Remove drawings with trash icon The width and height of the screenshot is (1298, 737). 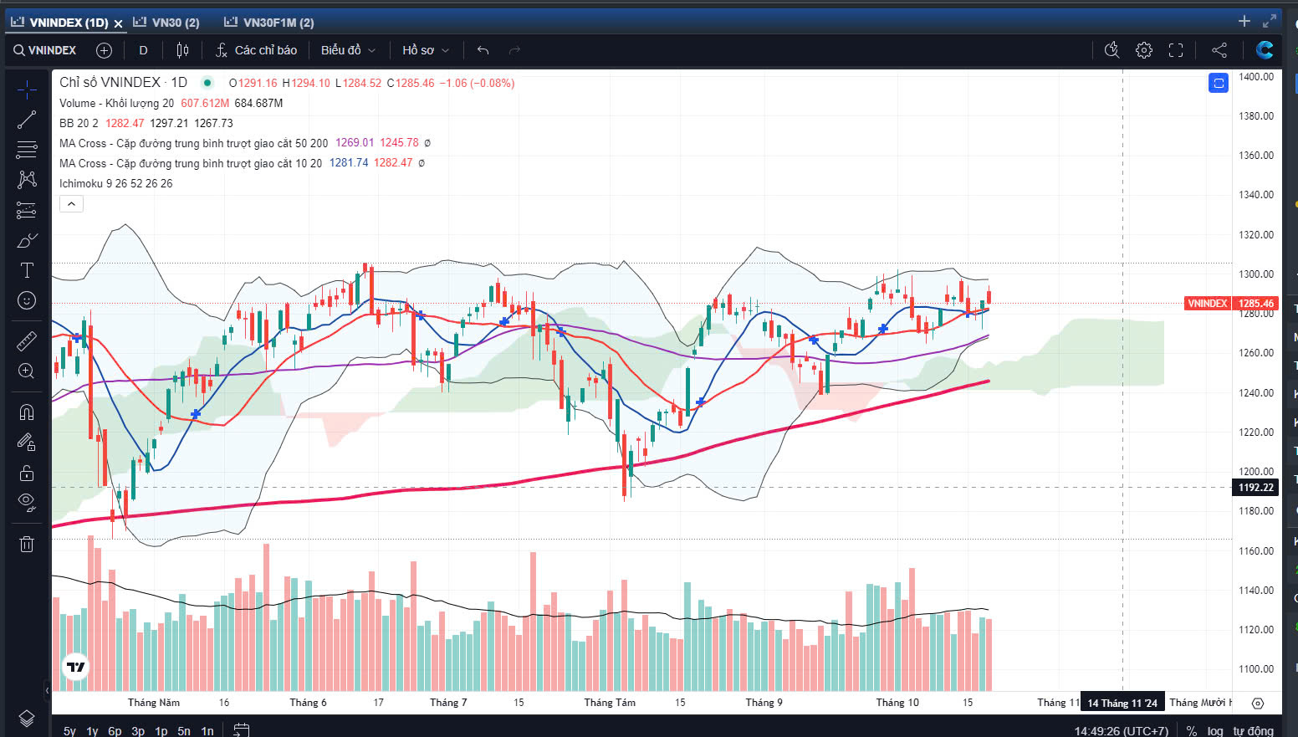click(x=27, y=544)
